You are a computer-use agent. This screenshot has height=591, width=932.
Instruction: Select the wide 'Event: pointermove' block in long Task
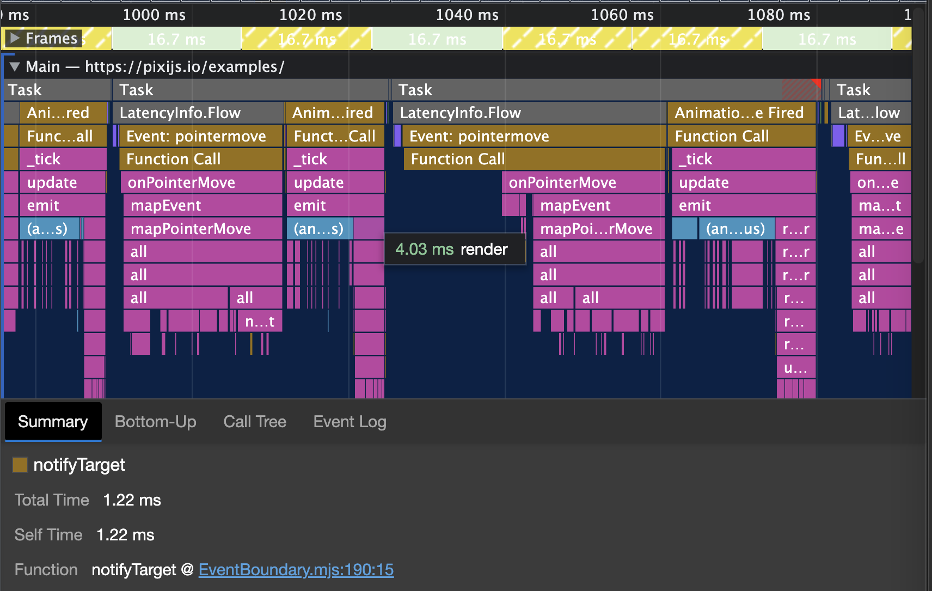(x=534, y=136)
